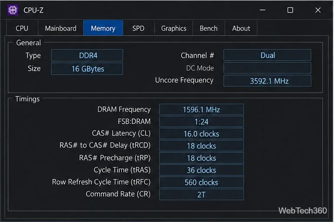Screen dimensions: 334x222
Task: Click the tRP value field
Action: (201, 158)
